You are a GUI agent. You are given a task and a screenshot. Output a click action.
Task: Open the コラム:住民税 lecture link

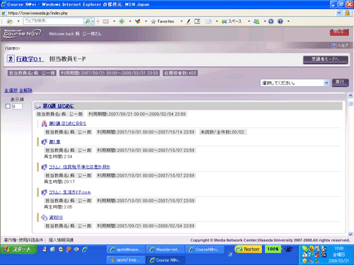79,167
